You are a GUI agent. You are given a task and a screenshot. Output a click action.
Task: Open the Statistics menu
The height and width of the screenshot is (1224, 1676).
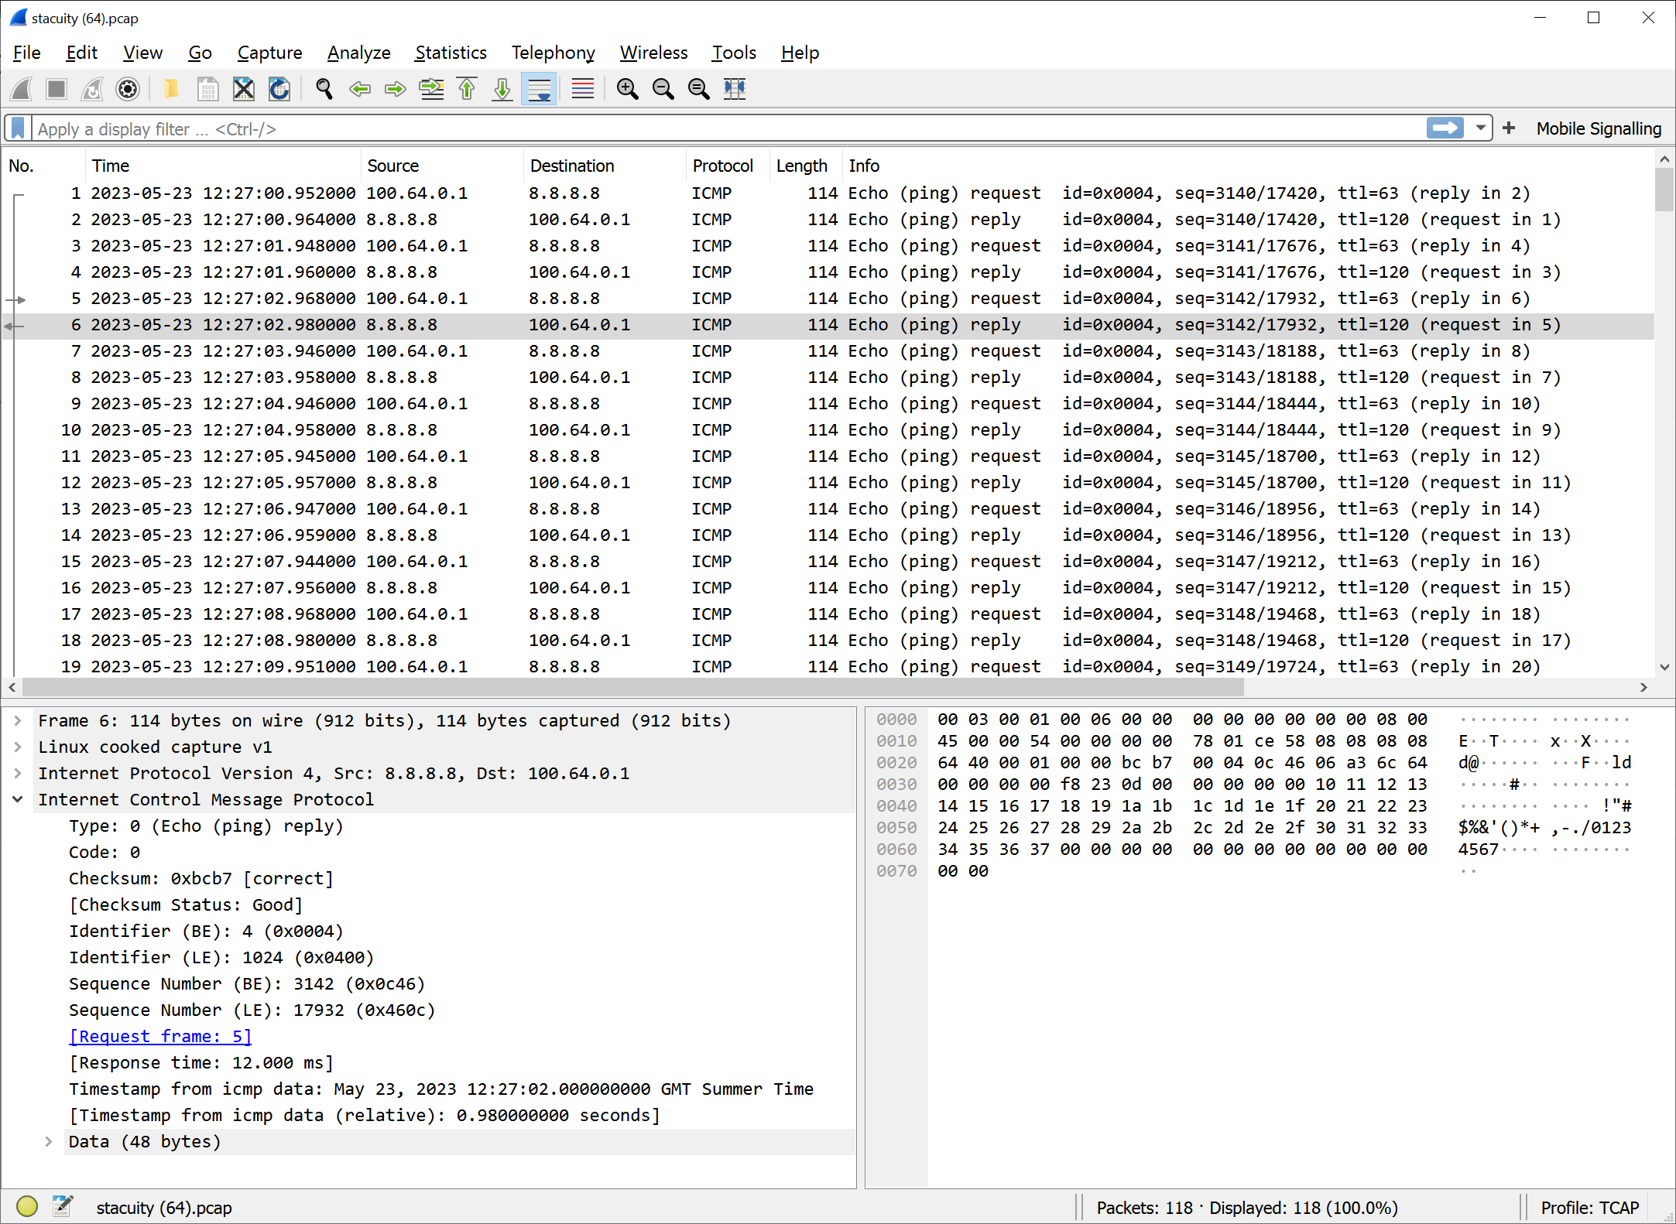pos(451,53)
